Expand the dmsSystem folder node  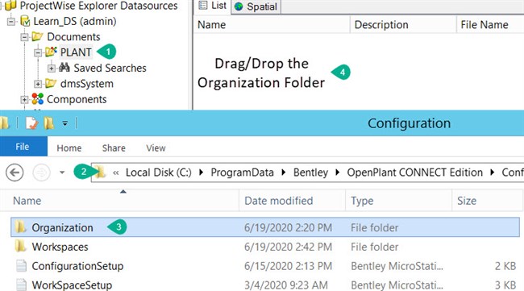[38, 84]
